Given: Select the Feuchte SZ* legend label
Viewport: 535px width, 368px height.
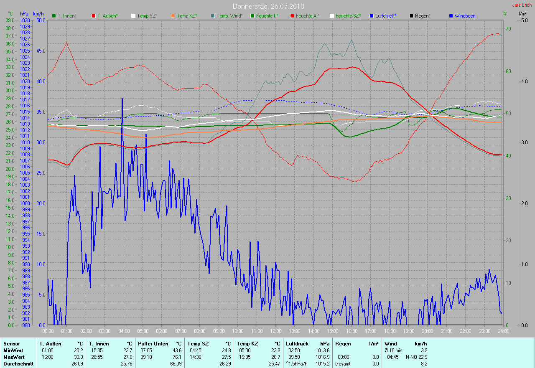Looking at the screenshot, I should 348,16.
